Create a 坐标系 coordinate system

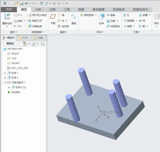tap(63, 26)
